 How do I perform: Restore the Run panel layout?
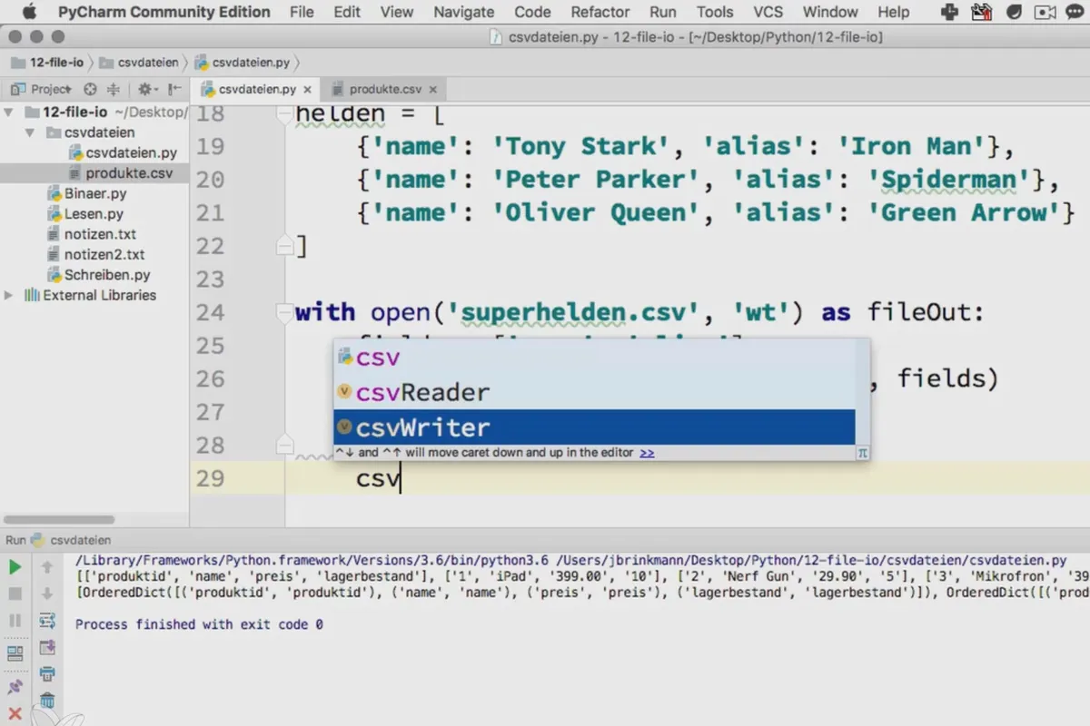15,653
